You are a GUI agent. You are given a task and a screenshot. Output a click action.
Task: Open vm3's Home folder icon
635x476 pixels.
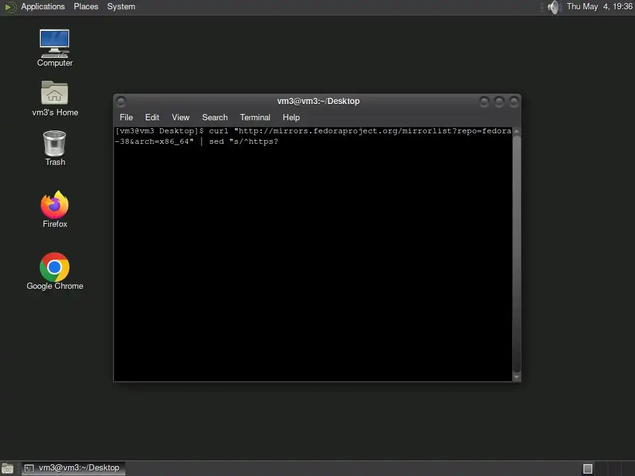point(55,99)
